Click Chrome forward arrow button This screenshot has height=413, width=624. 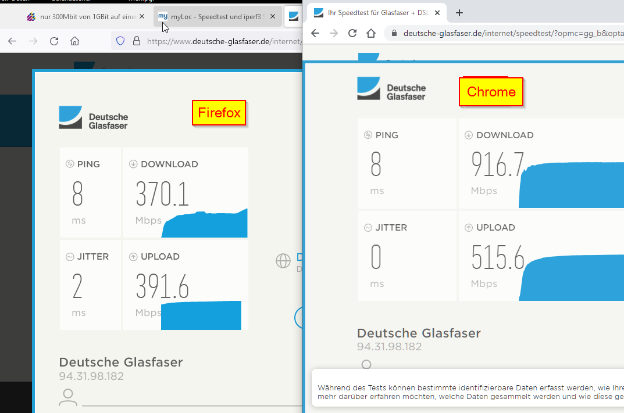(334, 33)
